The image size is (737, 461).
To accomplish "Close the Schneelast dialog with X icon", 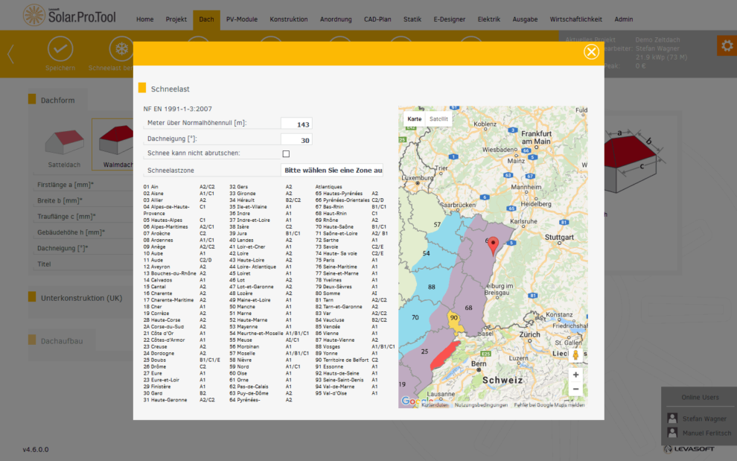I will 591,51.
